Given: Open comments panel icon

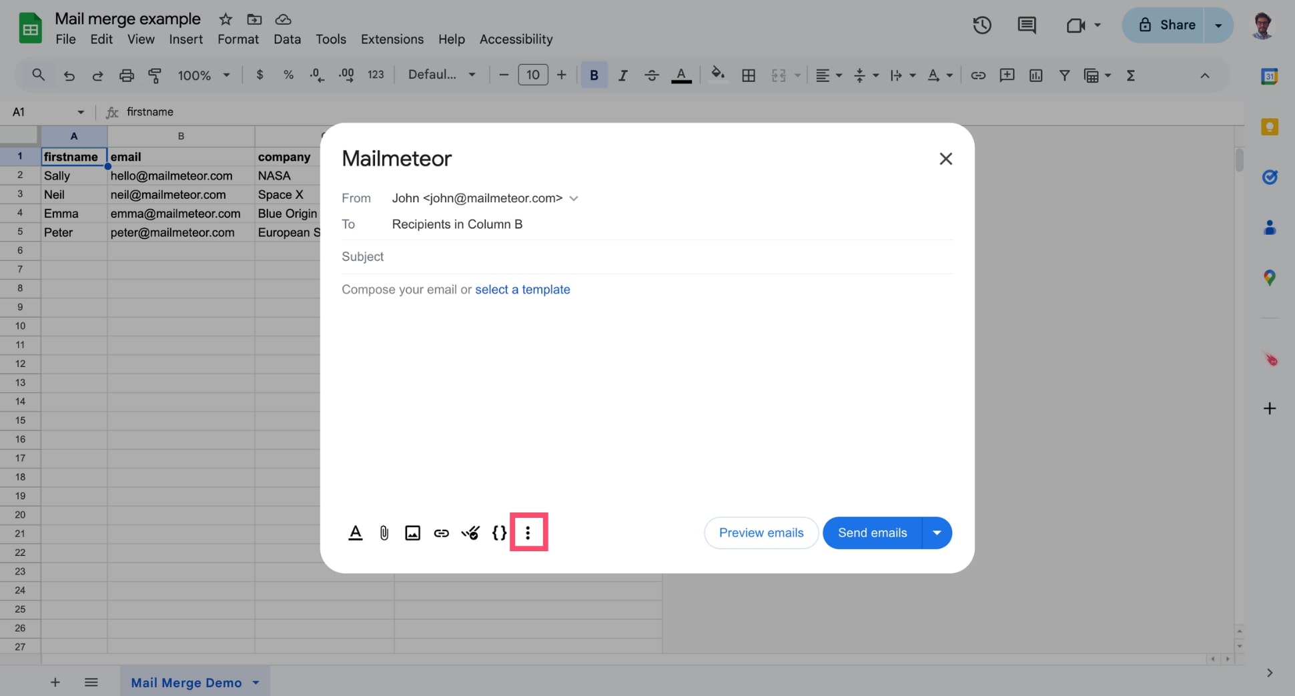Looking at the screenshot, I should [1026, 25].
